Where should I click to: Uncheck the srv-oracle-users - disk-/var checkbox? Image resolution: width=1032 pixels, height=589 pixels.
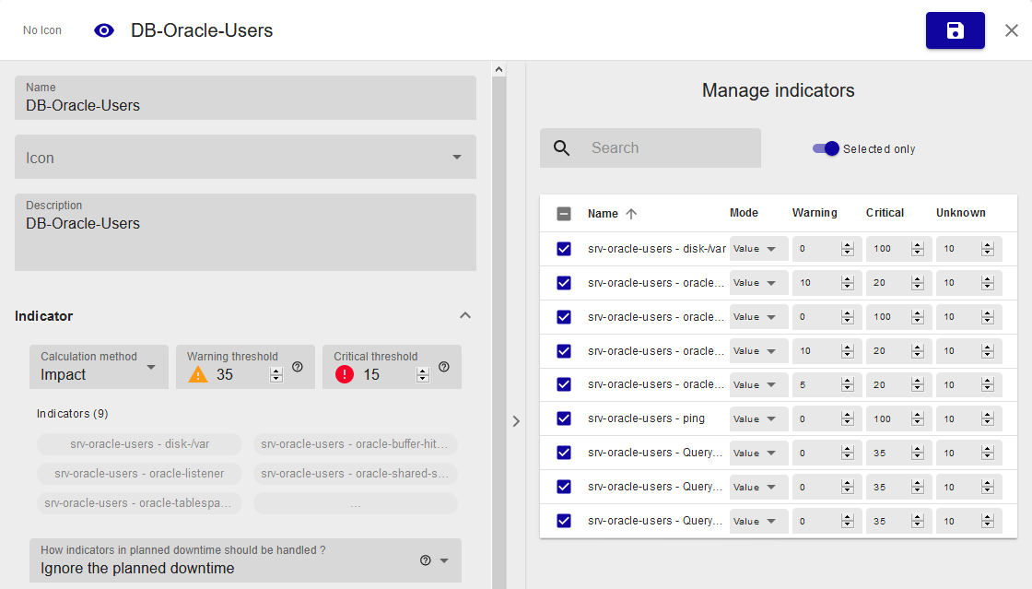point(564,249)
